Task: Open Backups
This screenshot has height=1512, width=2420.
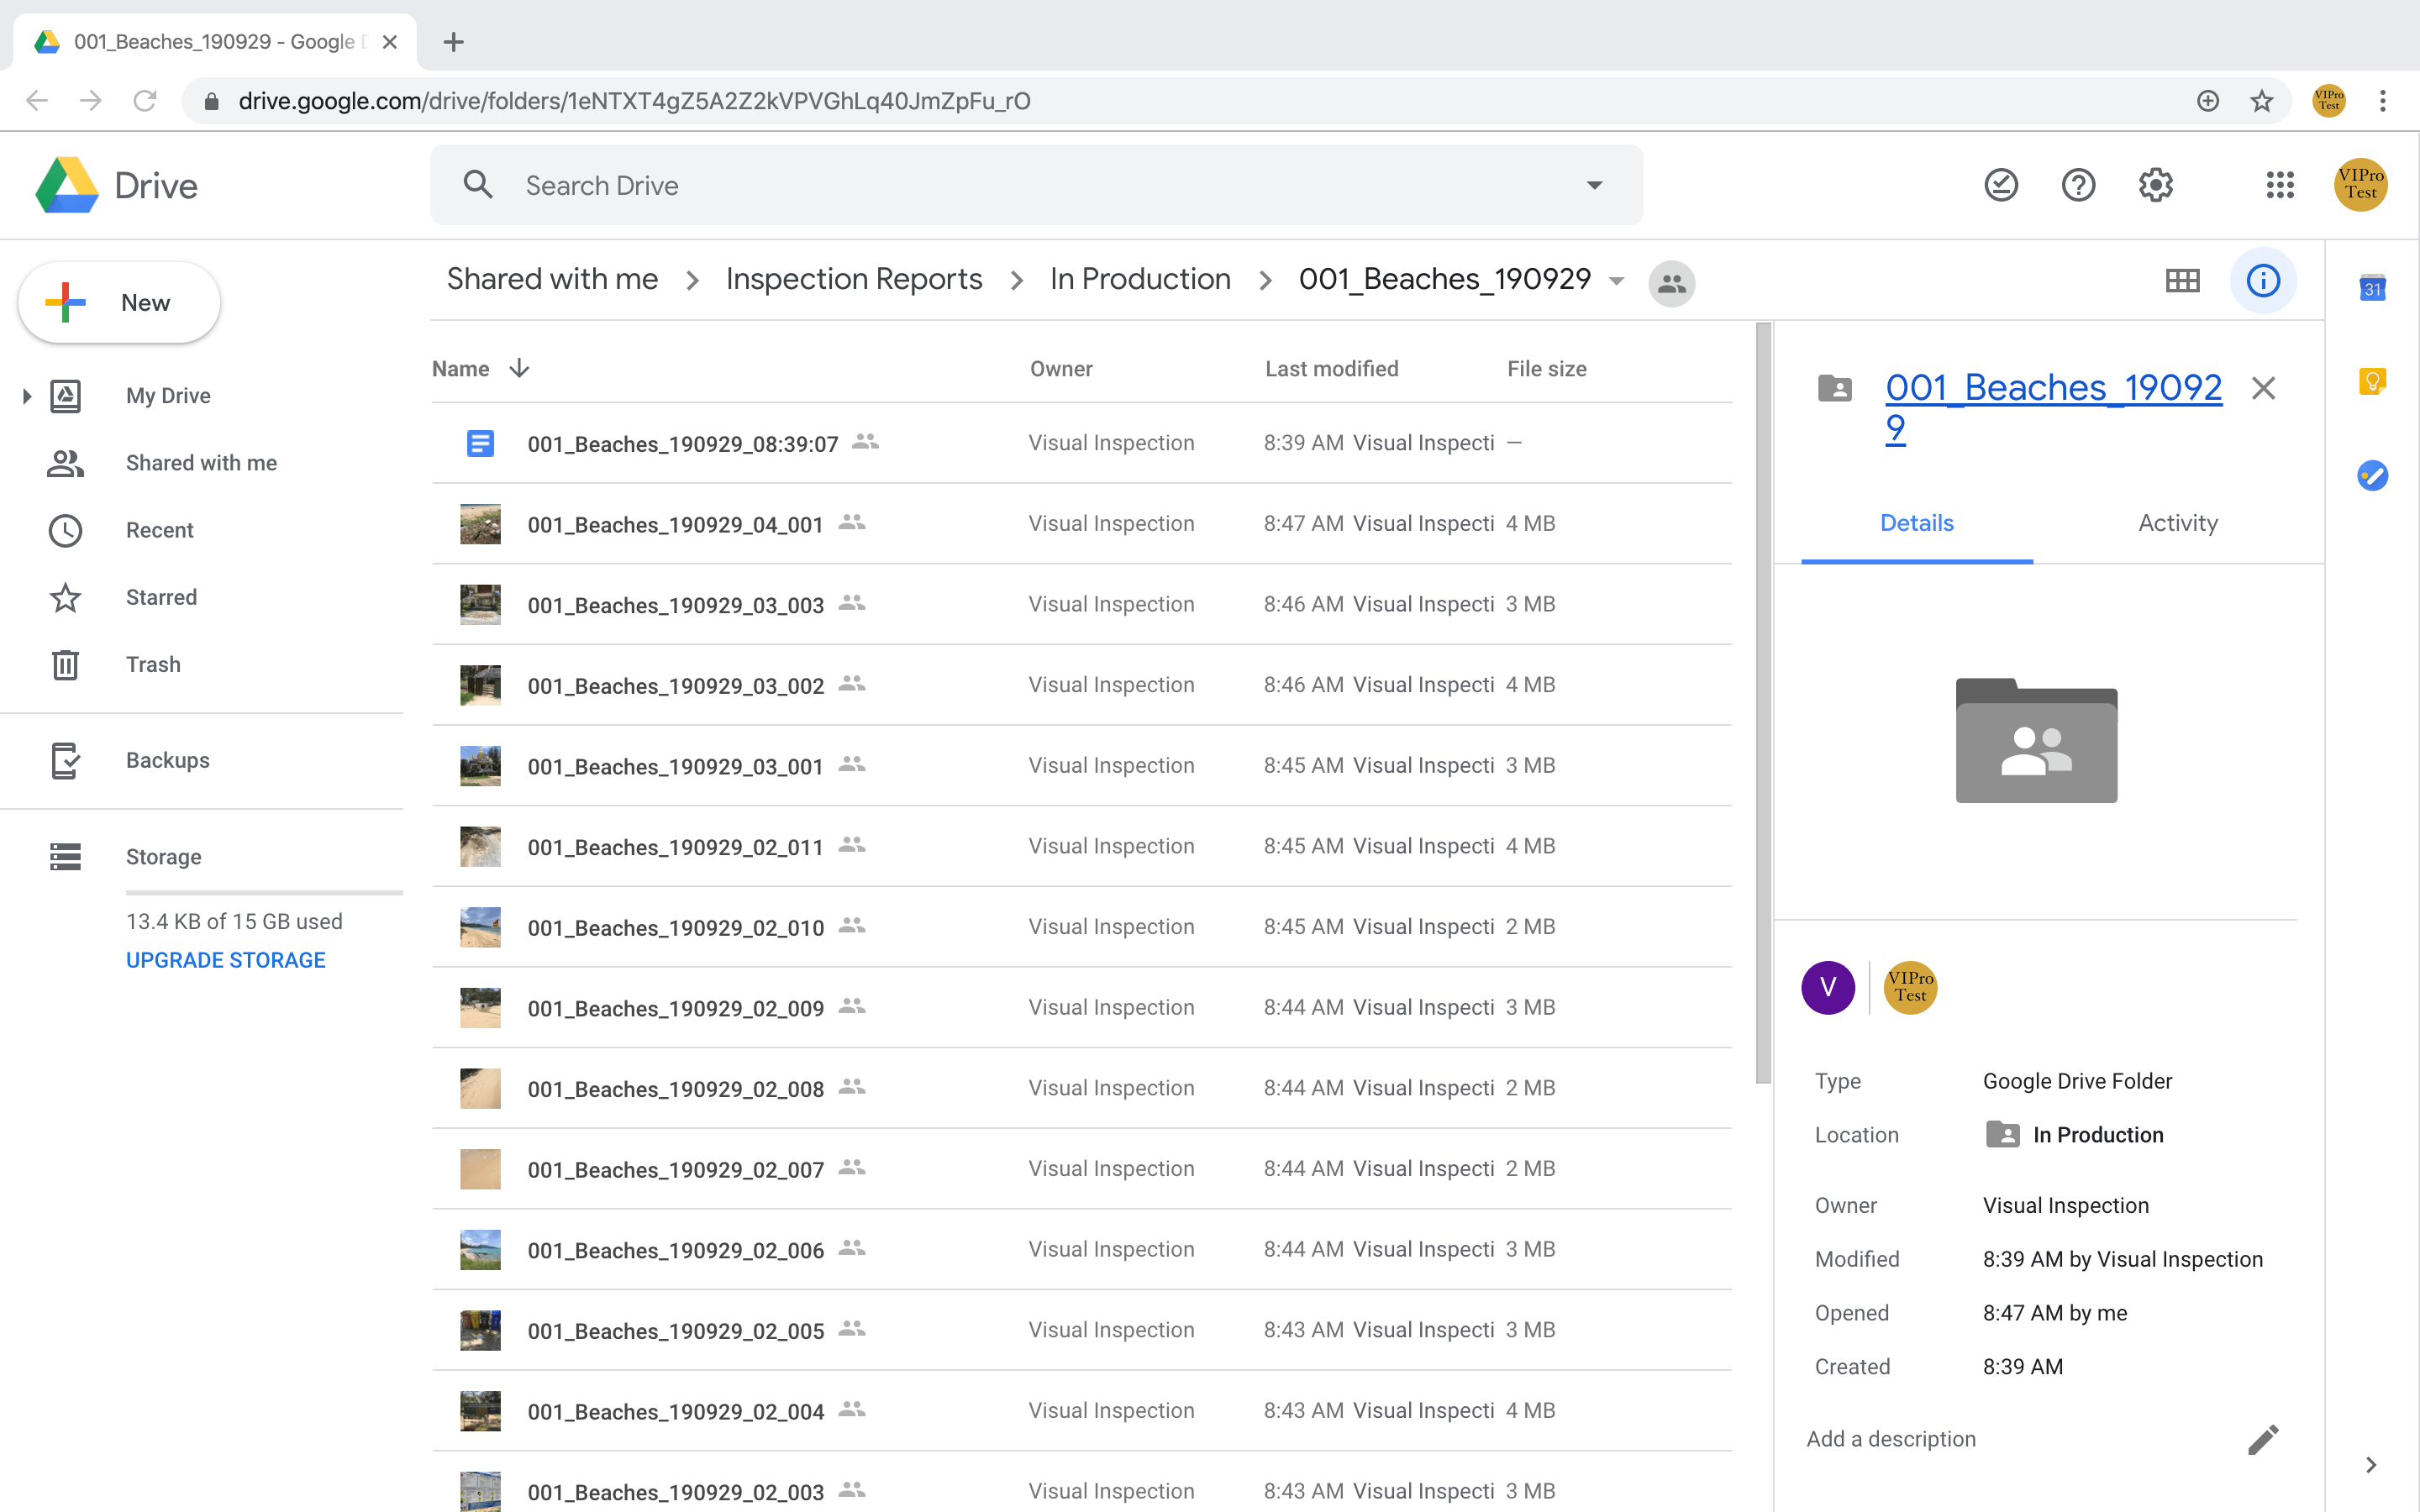Action: (x=168, y=760)
